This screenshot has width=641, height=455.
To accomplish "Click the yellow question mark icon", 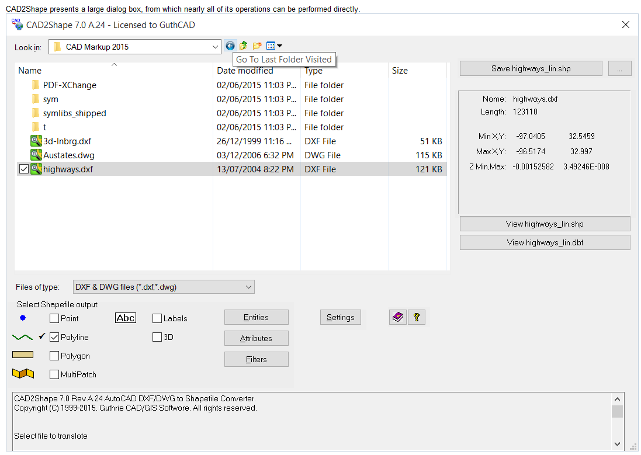I will click(x=416, y=317).
